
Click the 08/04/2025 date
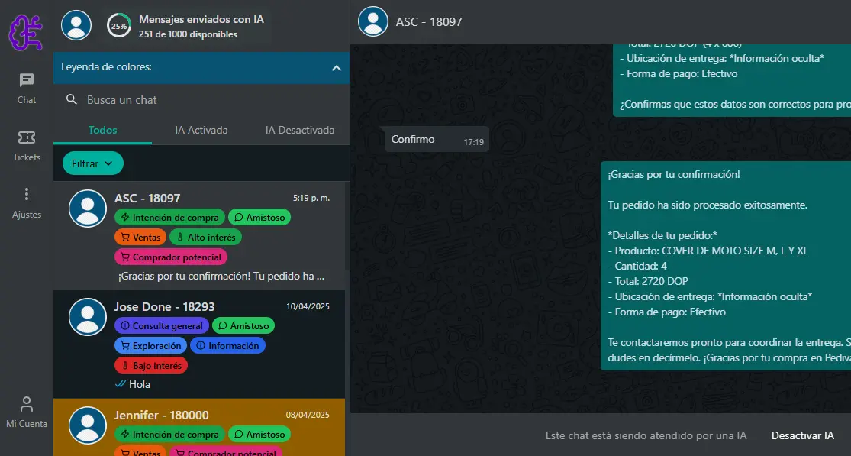(308, 415)
